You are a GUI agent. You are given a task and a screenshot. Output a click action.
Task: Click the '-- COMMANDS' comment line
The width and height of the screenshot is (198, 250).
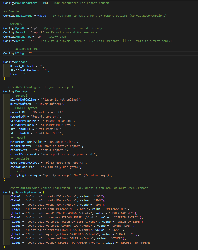click(13, 24)
